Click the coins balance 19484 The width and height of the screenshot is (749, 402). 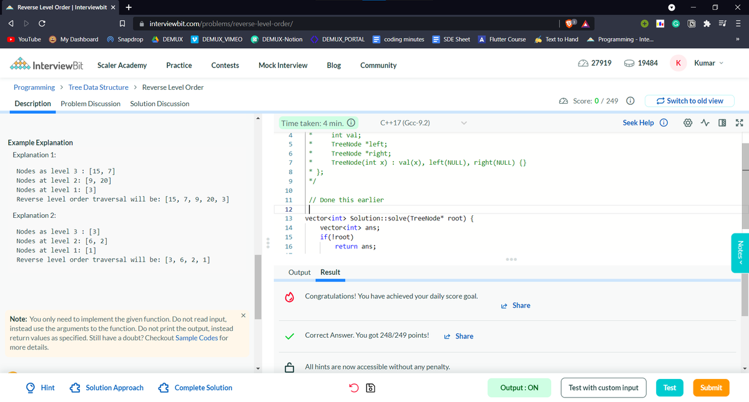point(640,63)
